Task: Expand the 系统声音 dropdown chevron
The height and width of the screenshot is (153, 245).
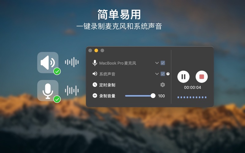Action: click(157, 74)
